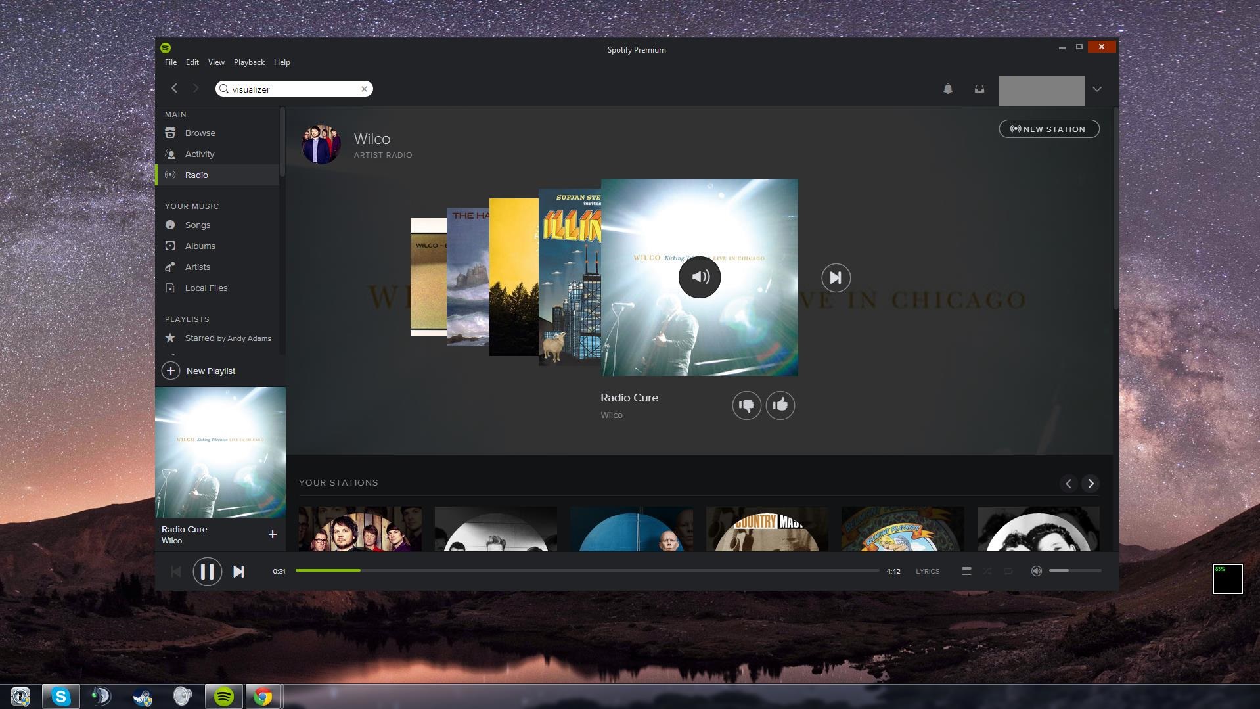Toggle shuffle playback
Image resolution: width=1260 pixels, height=709 pixels.
pyautogui.click(x=987, y=571)
